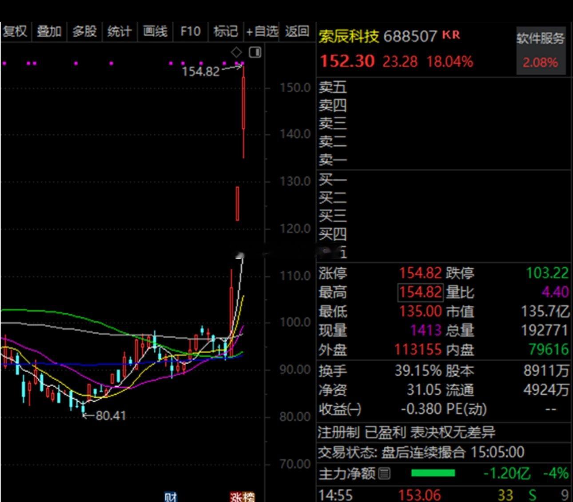Select the 叠加 overlay toolbar button
The width and height of the screenshot is (573, 502).
coord(49,31)
